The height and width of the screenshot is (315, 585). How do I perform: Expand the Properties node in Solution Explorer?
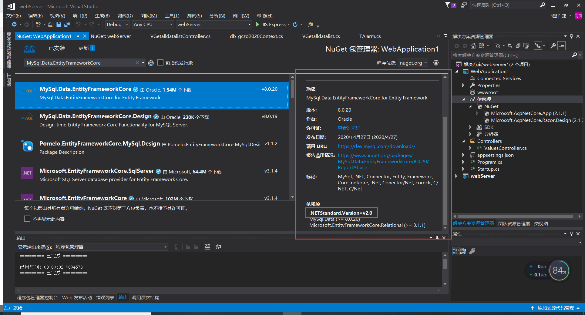pyautogui.click(x=463, y=85)
